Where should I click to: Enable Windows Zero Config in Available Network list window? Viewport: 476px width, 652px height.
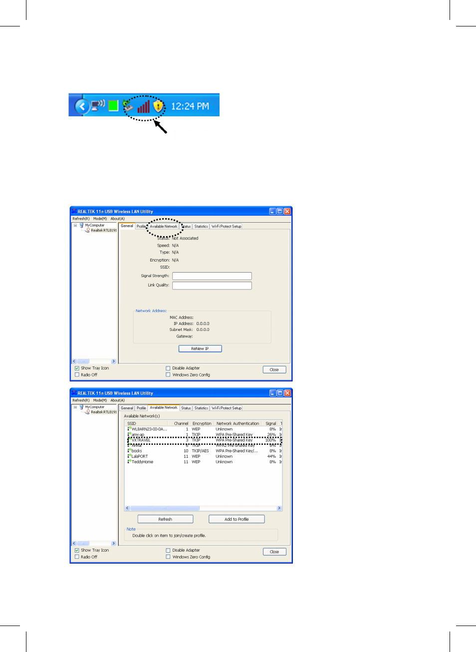point(168,557)
